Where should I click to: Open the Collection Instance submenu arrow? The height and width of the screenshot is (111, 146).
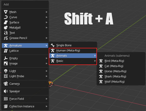tap(47, 106)
